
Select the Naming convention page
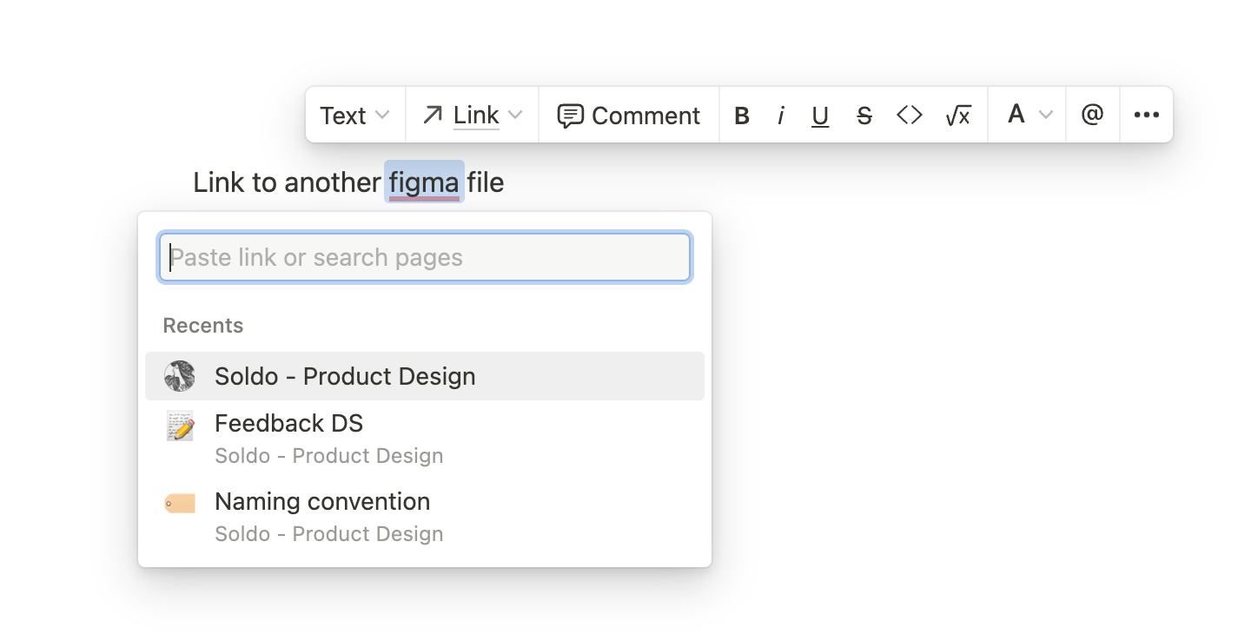pos(425,517)
